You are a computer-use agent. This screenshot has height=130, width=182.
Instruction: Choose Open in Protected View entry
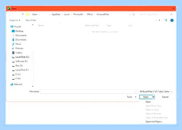point(156,118)
